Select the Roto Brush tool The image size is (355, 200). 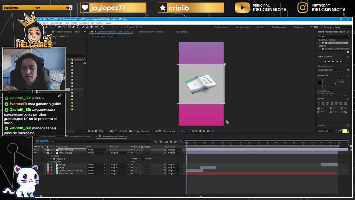[97, 27]
